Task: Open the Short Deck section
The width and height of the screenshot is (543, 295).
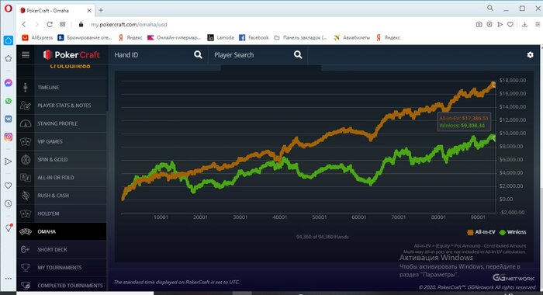Action: [61, 250]
